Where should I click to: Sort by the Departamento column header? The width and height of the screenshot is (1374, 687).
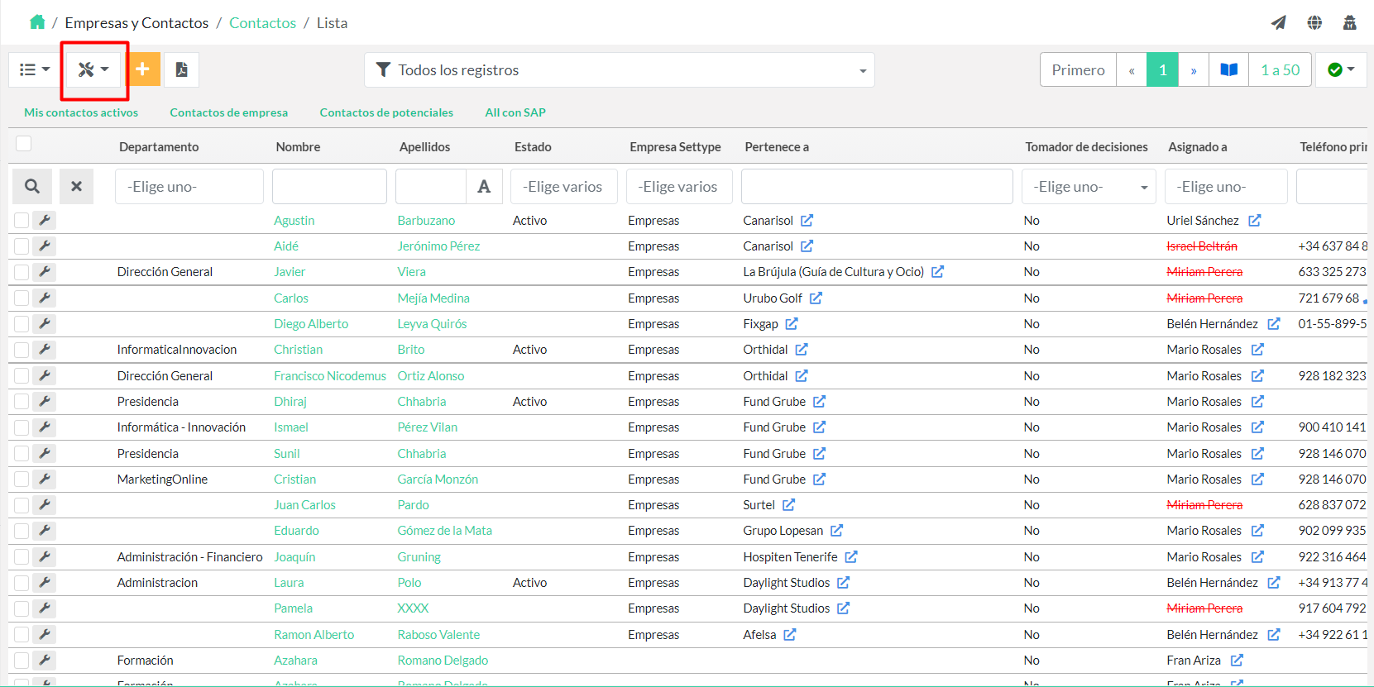click(x=159, y=146)
